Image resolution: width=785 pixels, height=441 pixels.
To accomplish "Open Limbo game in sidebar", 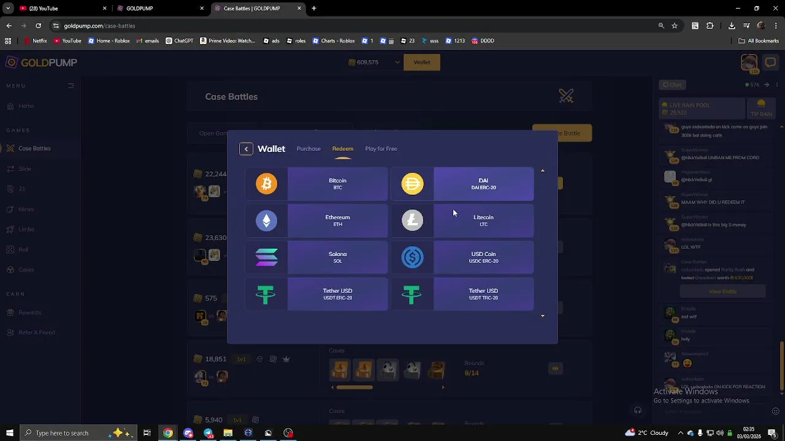I will pos(26,229).
